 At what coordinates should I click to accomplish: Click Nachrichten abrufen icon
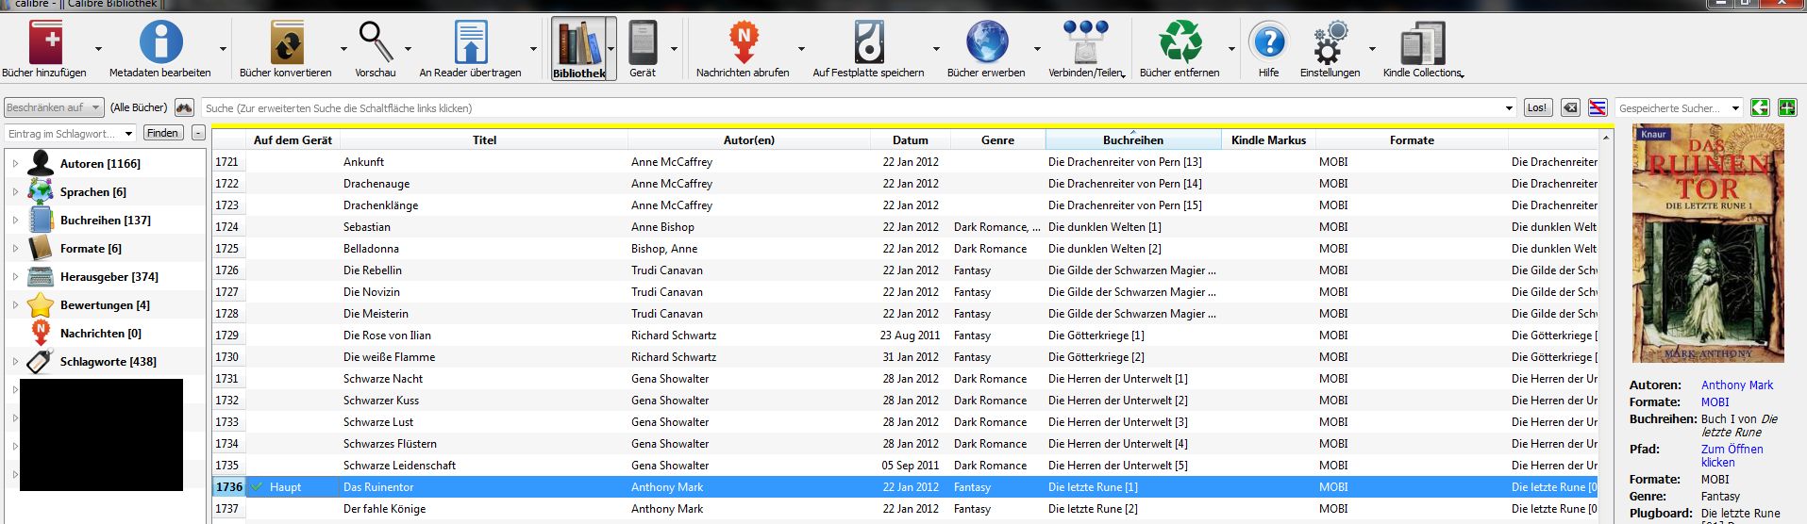(743, 42)
